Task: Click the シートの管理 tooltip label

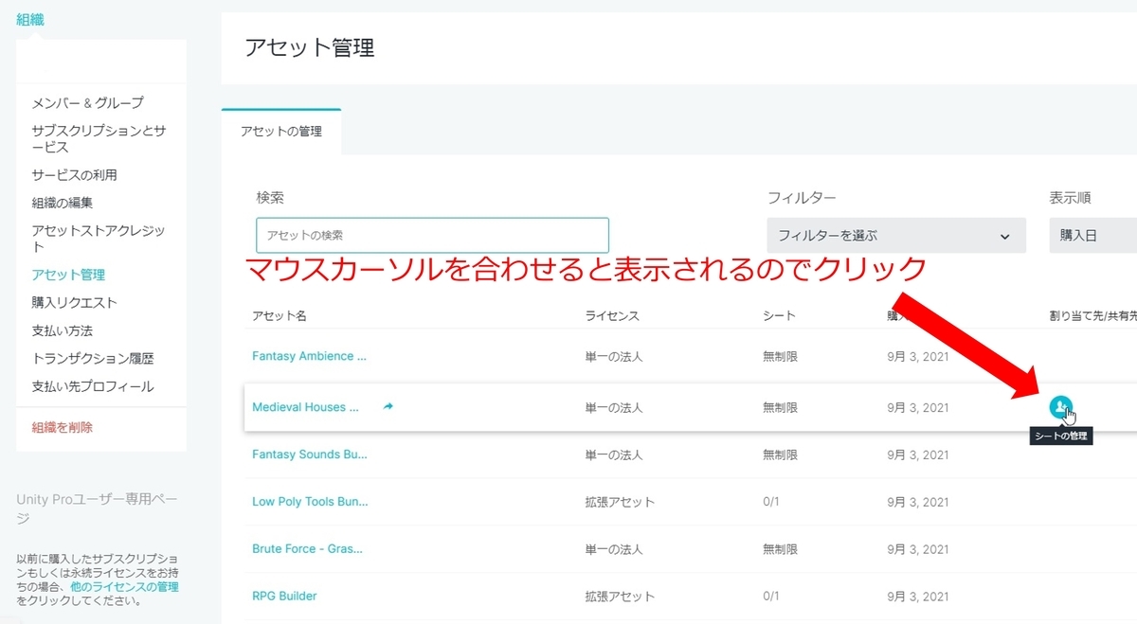Action: click(x=1061, y=437)
